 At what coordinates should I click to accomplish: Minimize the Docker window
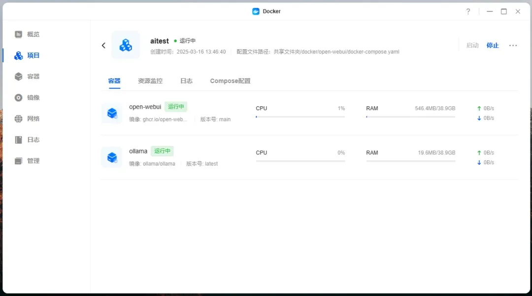point(490,11)
